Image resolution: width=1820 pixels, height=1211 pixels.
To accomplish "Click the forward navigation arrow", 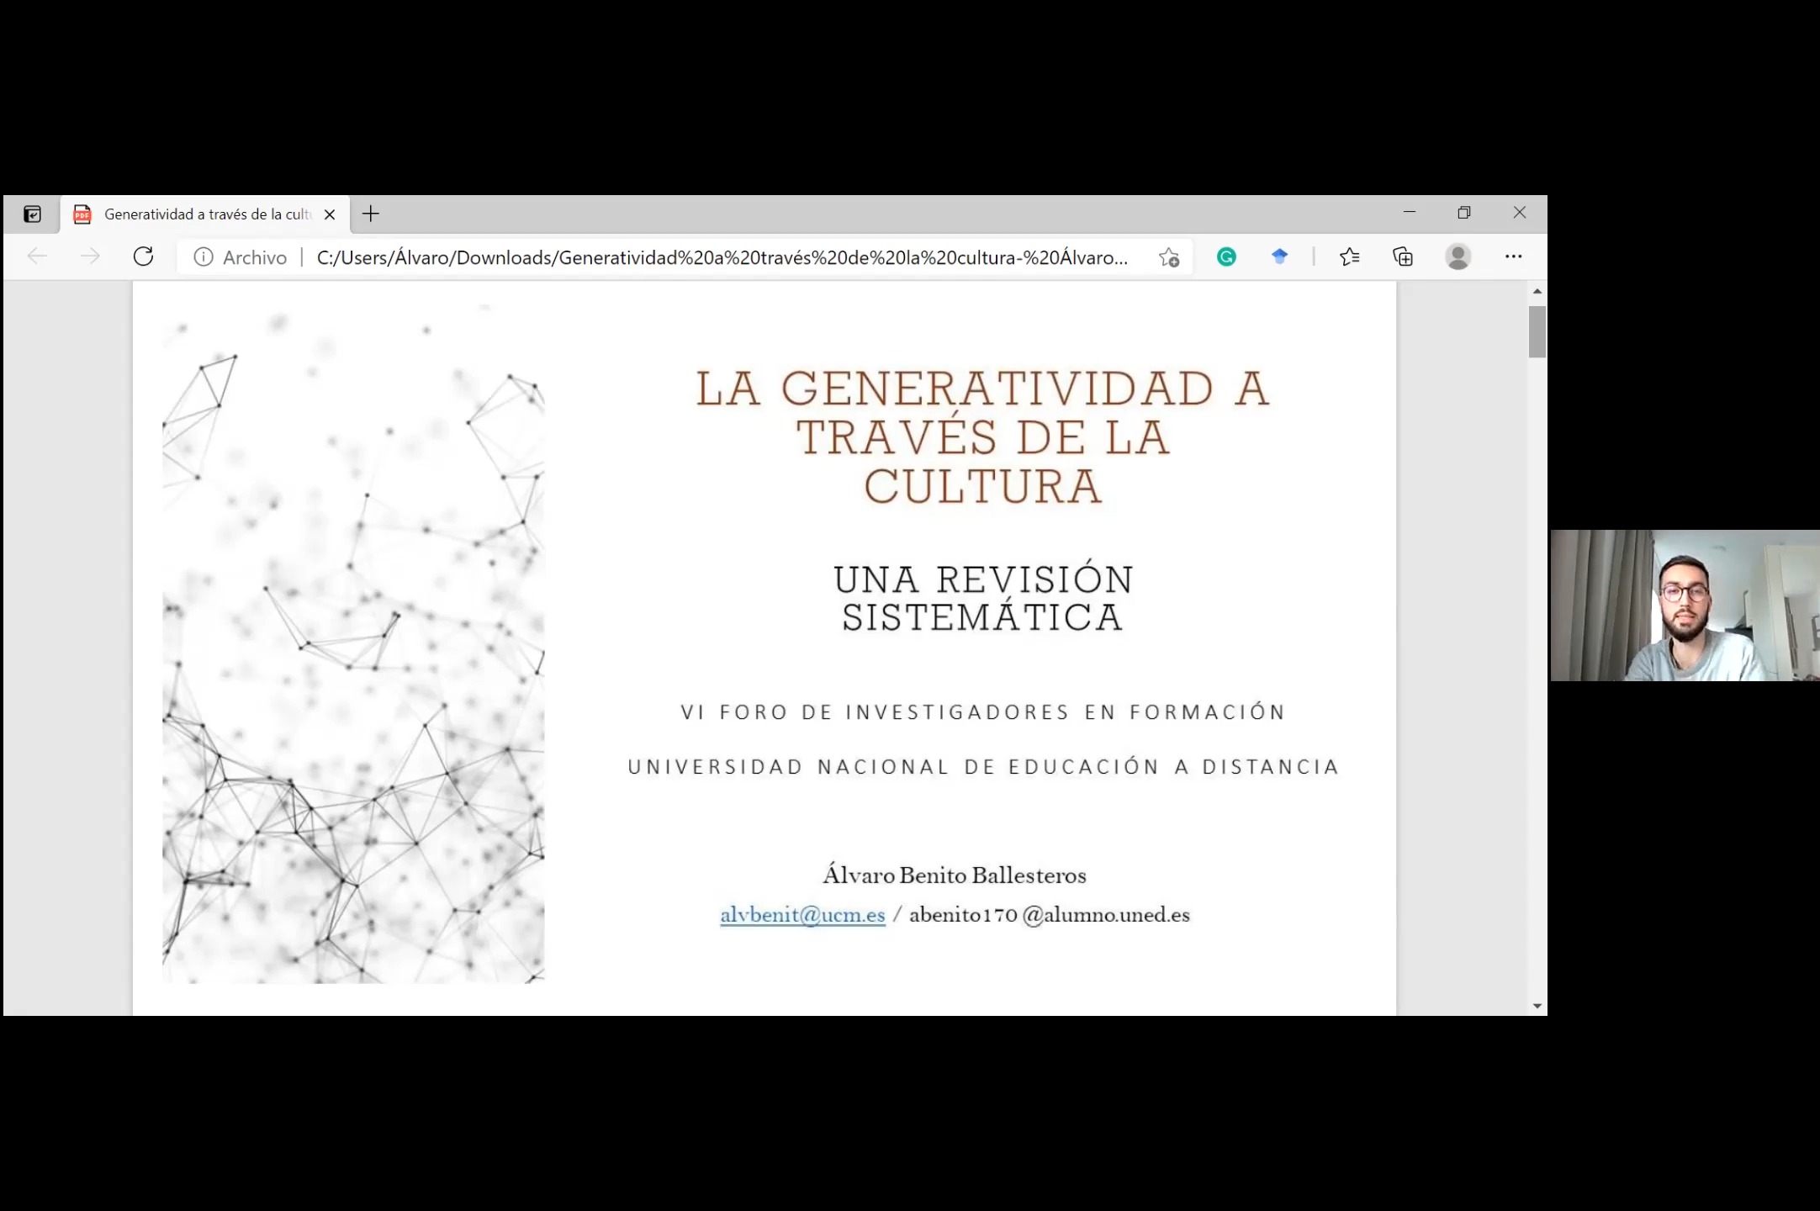I will tap(90, 256).
